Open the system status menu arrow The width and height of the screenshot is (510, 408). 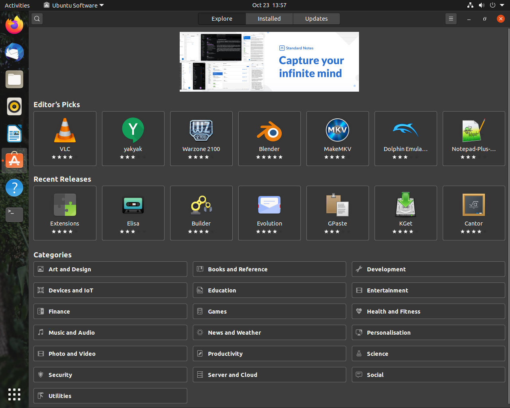tap(502, 5)
